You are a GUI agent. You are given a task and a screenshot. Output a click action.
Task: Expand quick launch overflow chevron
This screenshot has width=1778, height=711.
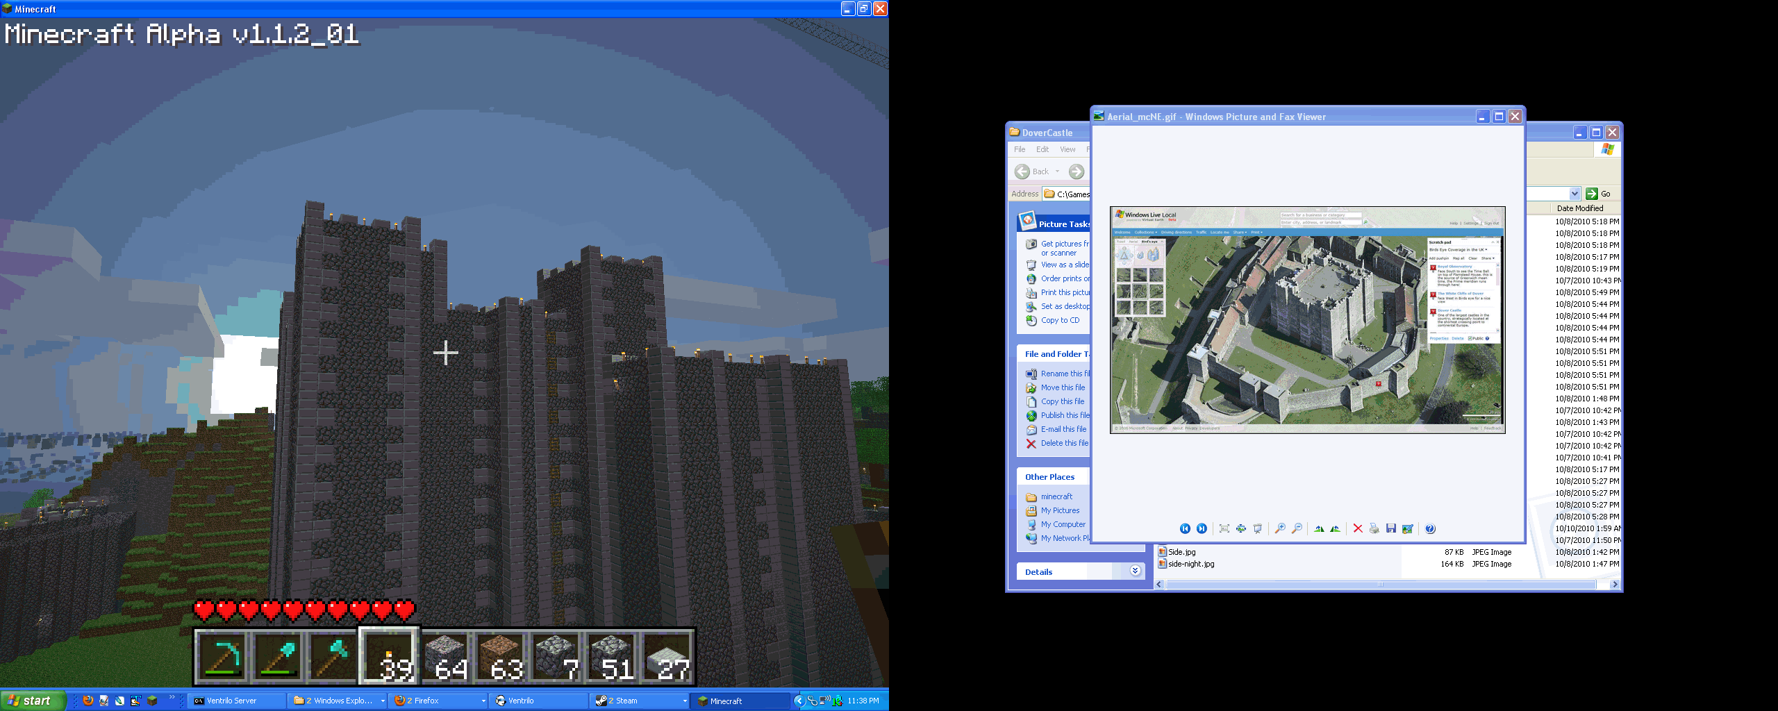click(172, 698)
